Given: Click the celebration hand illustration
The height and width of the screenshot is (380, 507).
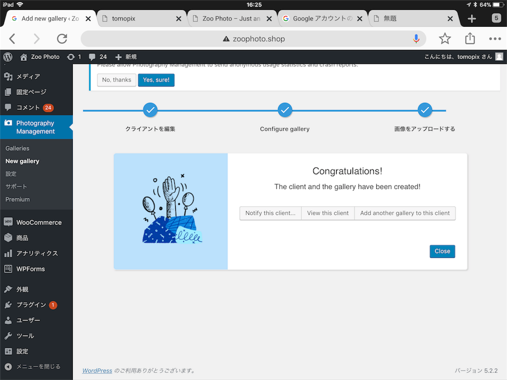Looking at the screenshot, I should coord(172,209).
